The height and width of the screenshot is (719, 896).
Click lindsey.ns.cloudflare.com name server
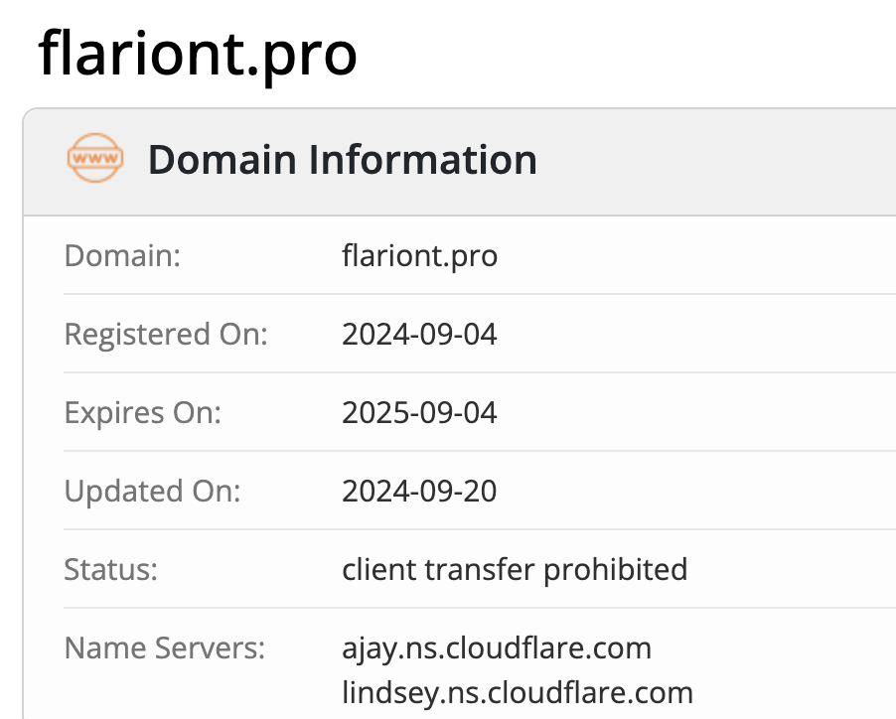point(518,693)
